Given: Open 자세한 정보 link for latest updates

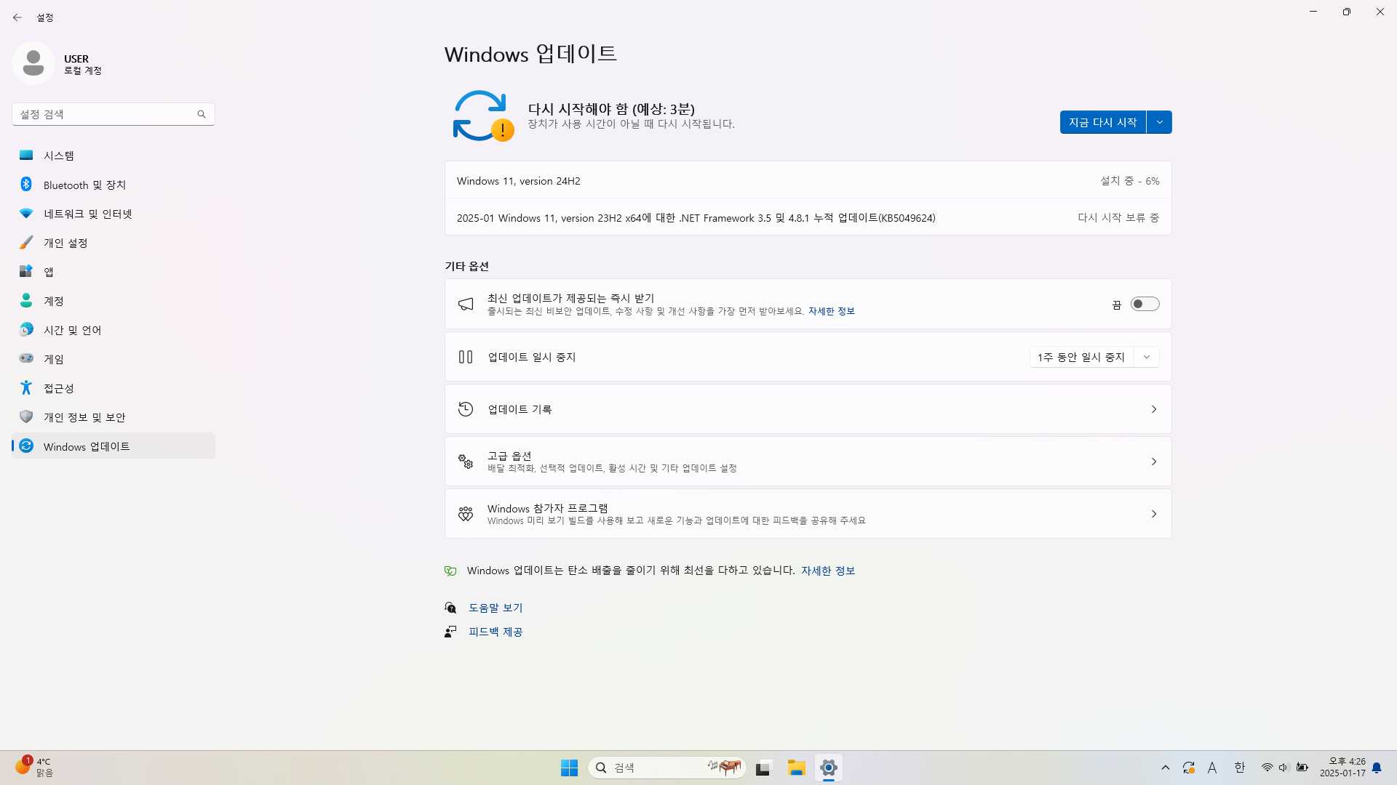Looking at the screenshot, I should pyautogui.click(x=831, y=311).
